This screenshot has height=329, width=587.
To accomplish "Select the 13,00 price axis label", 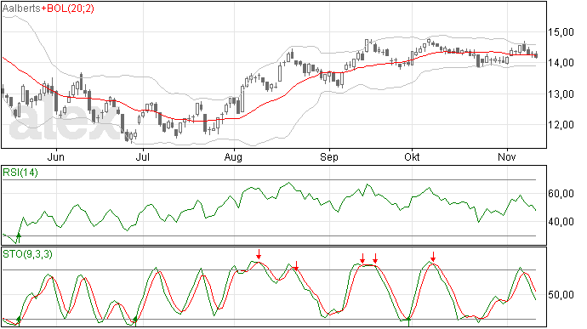I will [561, 94].
